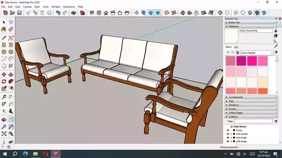Pick the peach cream color swatch
Viewport: 282px width, 158px height.
[263, 82]
